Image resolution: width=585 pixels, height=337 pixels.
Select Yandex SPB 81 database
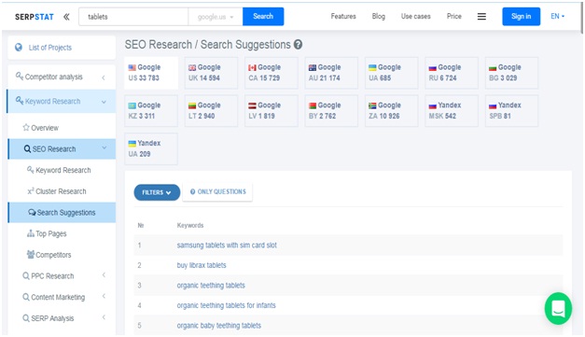pos(511,111)
